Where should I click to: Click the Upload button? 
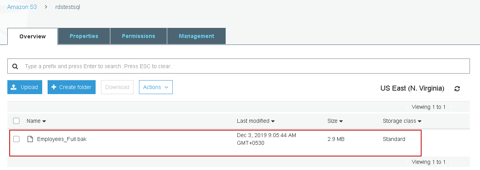(25, 87)
